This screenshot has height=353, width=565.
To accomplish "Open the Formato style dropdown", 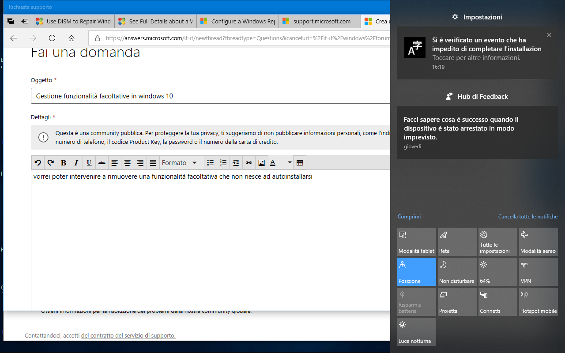I will pyautogui.click(x=181, y=163).
